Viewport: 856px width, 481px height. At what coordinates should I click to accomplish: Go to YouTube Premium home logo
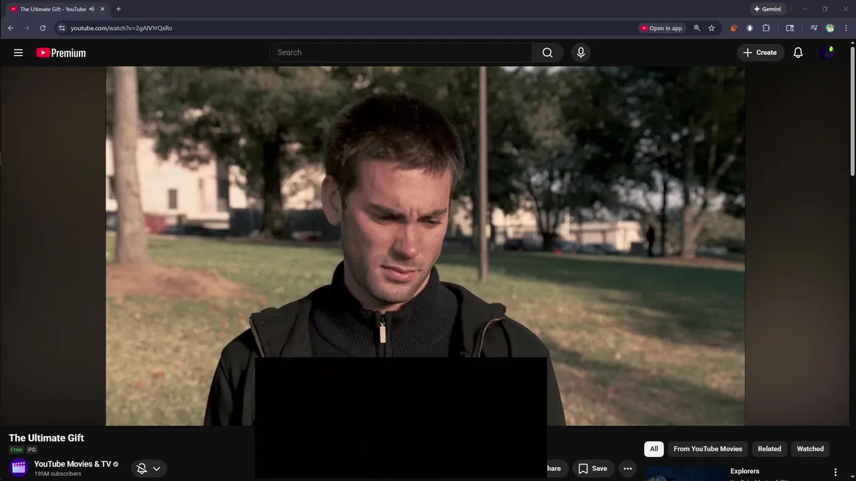(61, 53)
